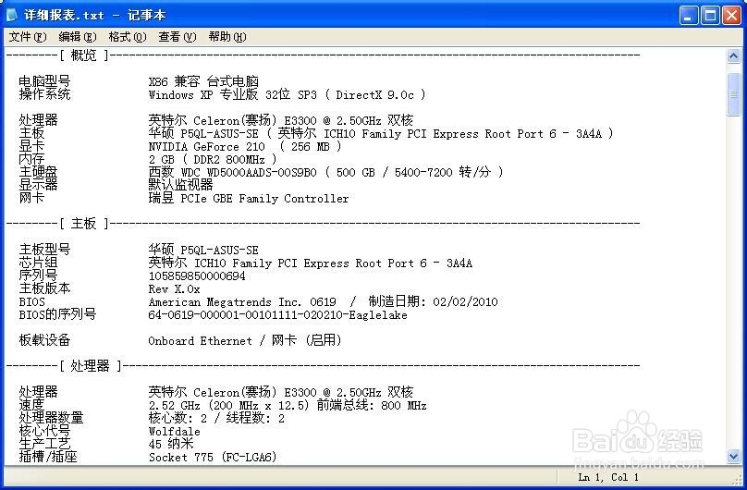Open the 编辑(E) menu

point(78,37)
